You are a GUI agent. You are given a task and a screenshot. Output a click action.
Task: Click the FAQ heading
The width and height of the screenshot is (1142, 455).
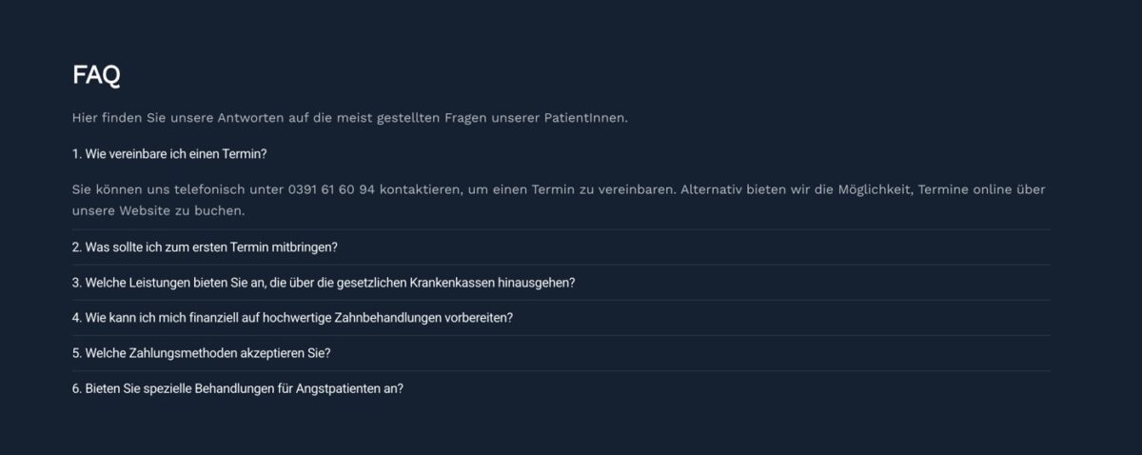tap(96, 75)
